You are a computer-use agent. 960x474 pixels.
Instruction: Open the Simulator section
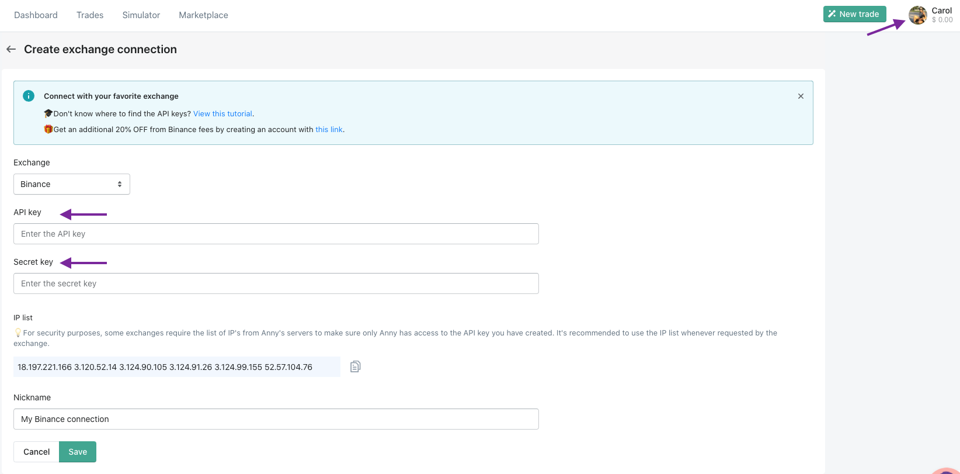click(141, 15)
